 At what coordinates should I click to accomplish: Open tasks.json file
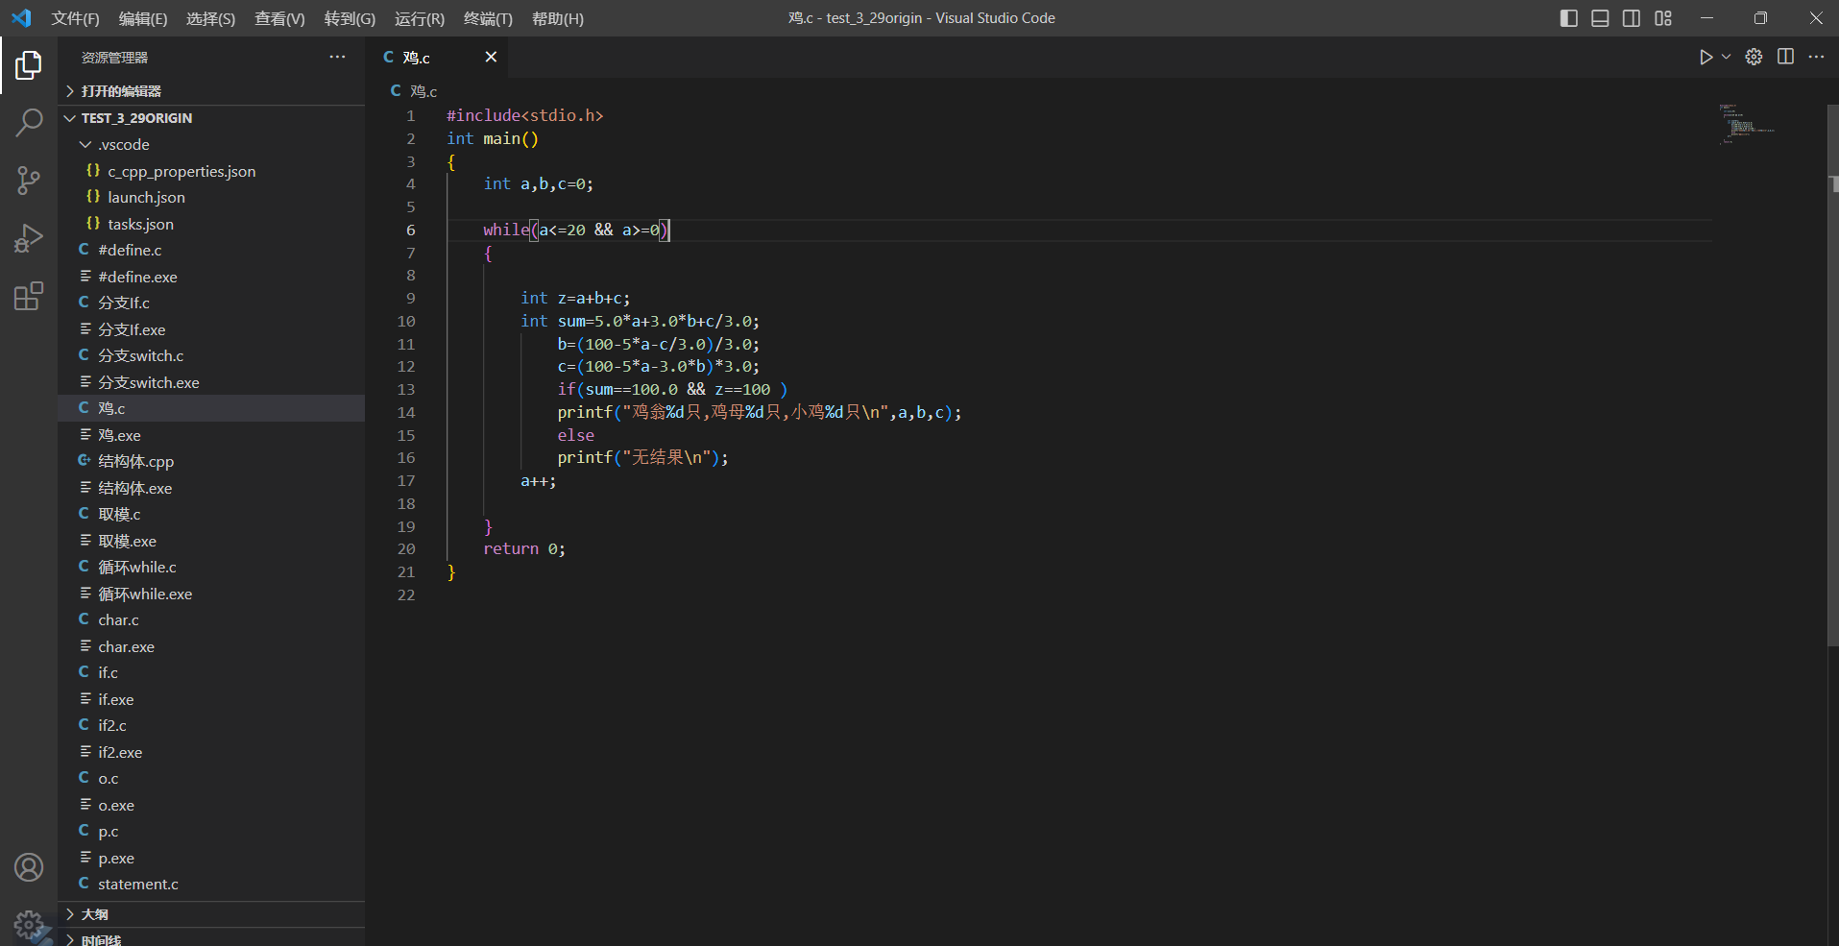coord(211,224)
